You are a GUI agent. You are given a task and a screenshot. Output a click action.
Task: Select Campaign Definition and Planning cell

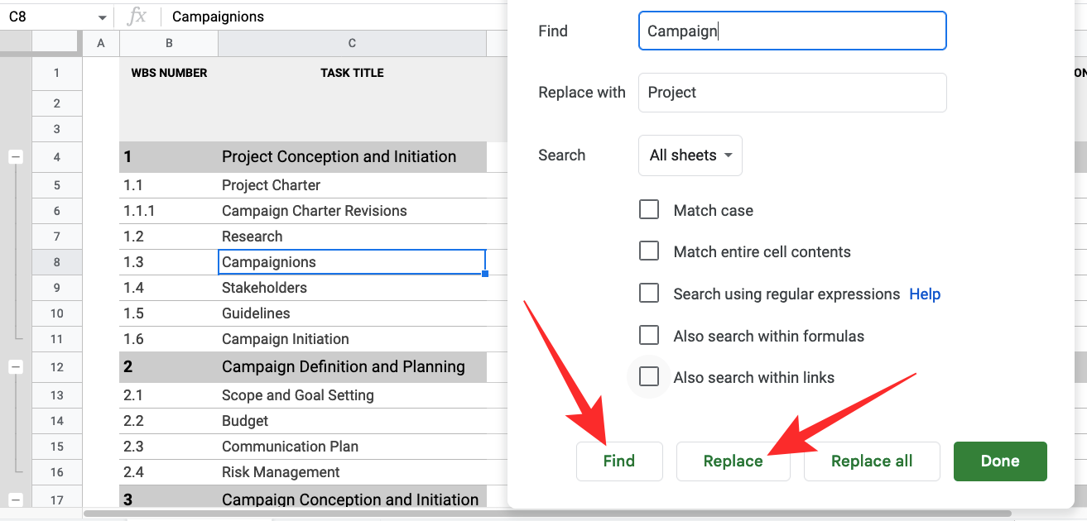pyautogui.click(x=352, y=366)
